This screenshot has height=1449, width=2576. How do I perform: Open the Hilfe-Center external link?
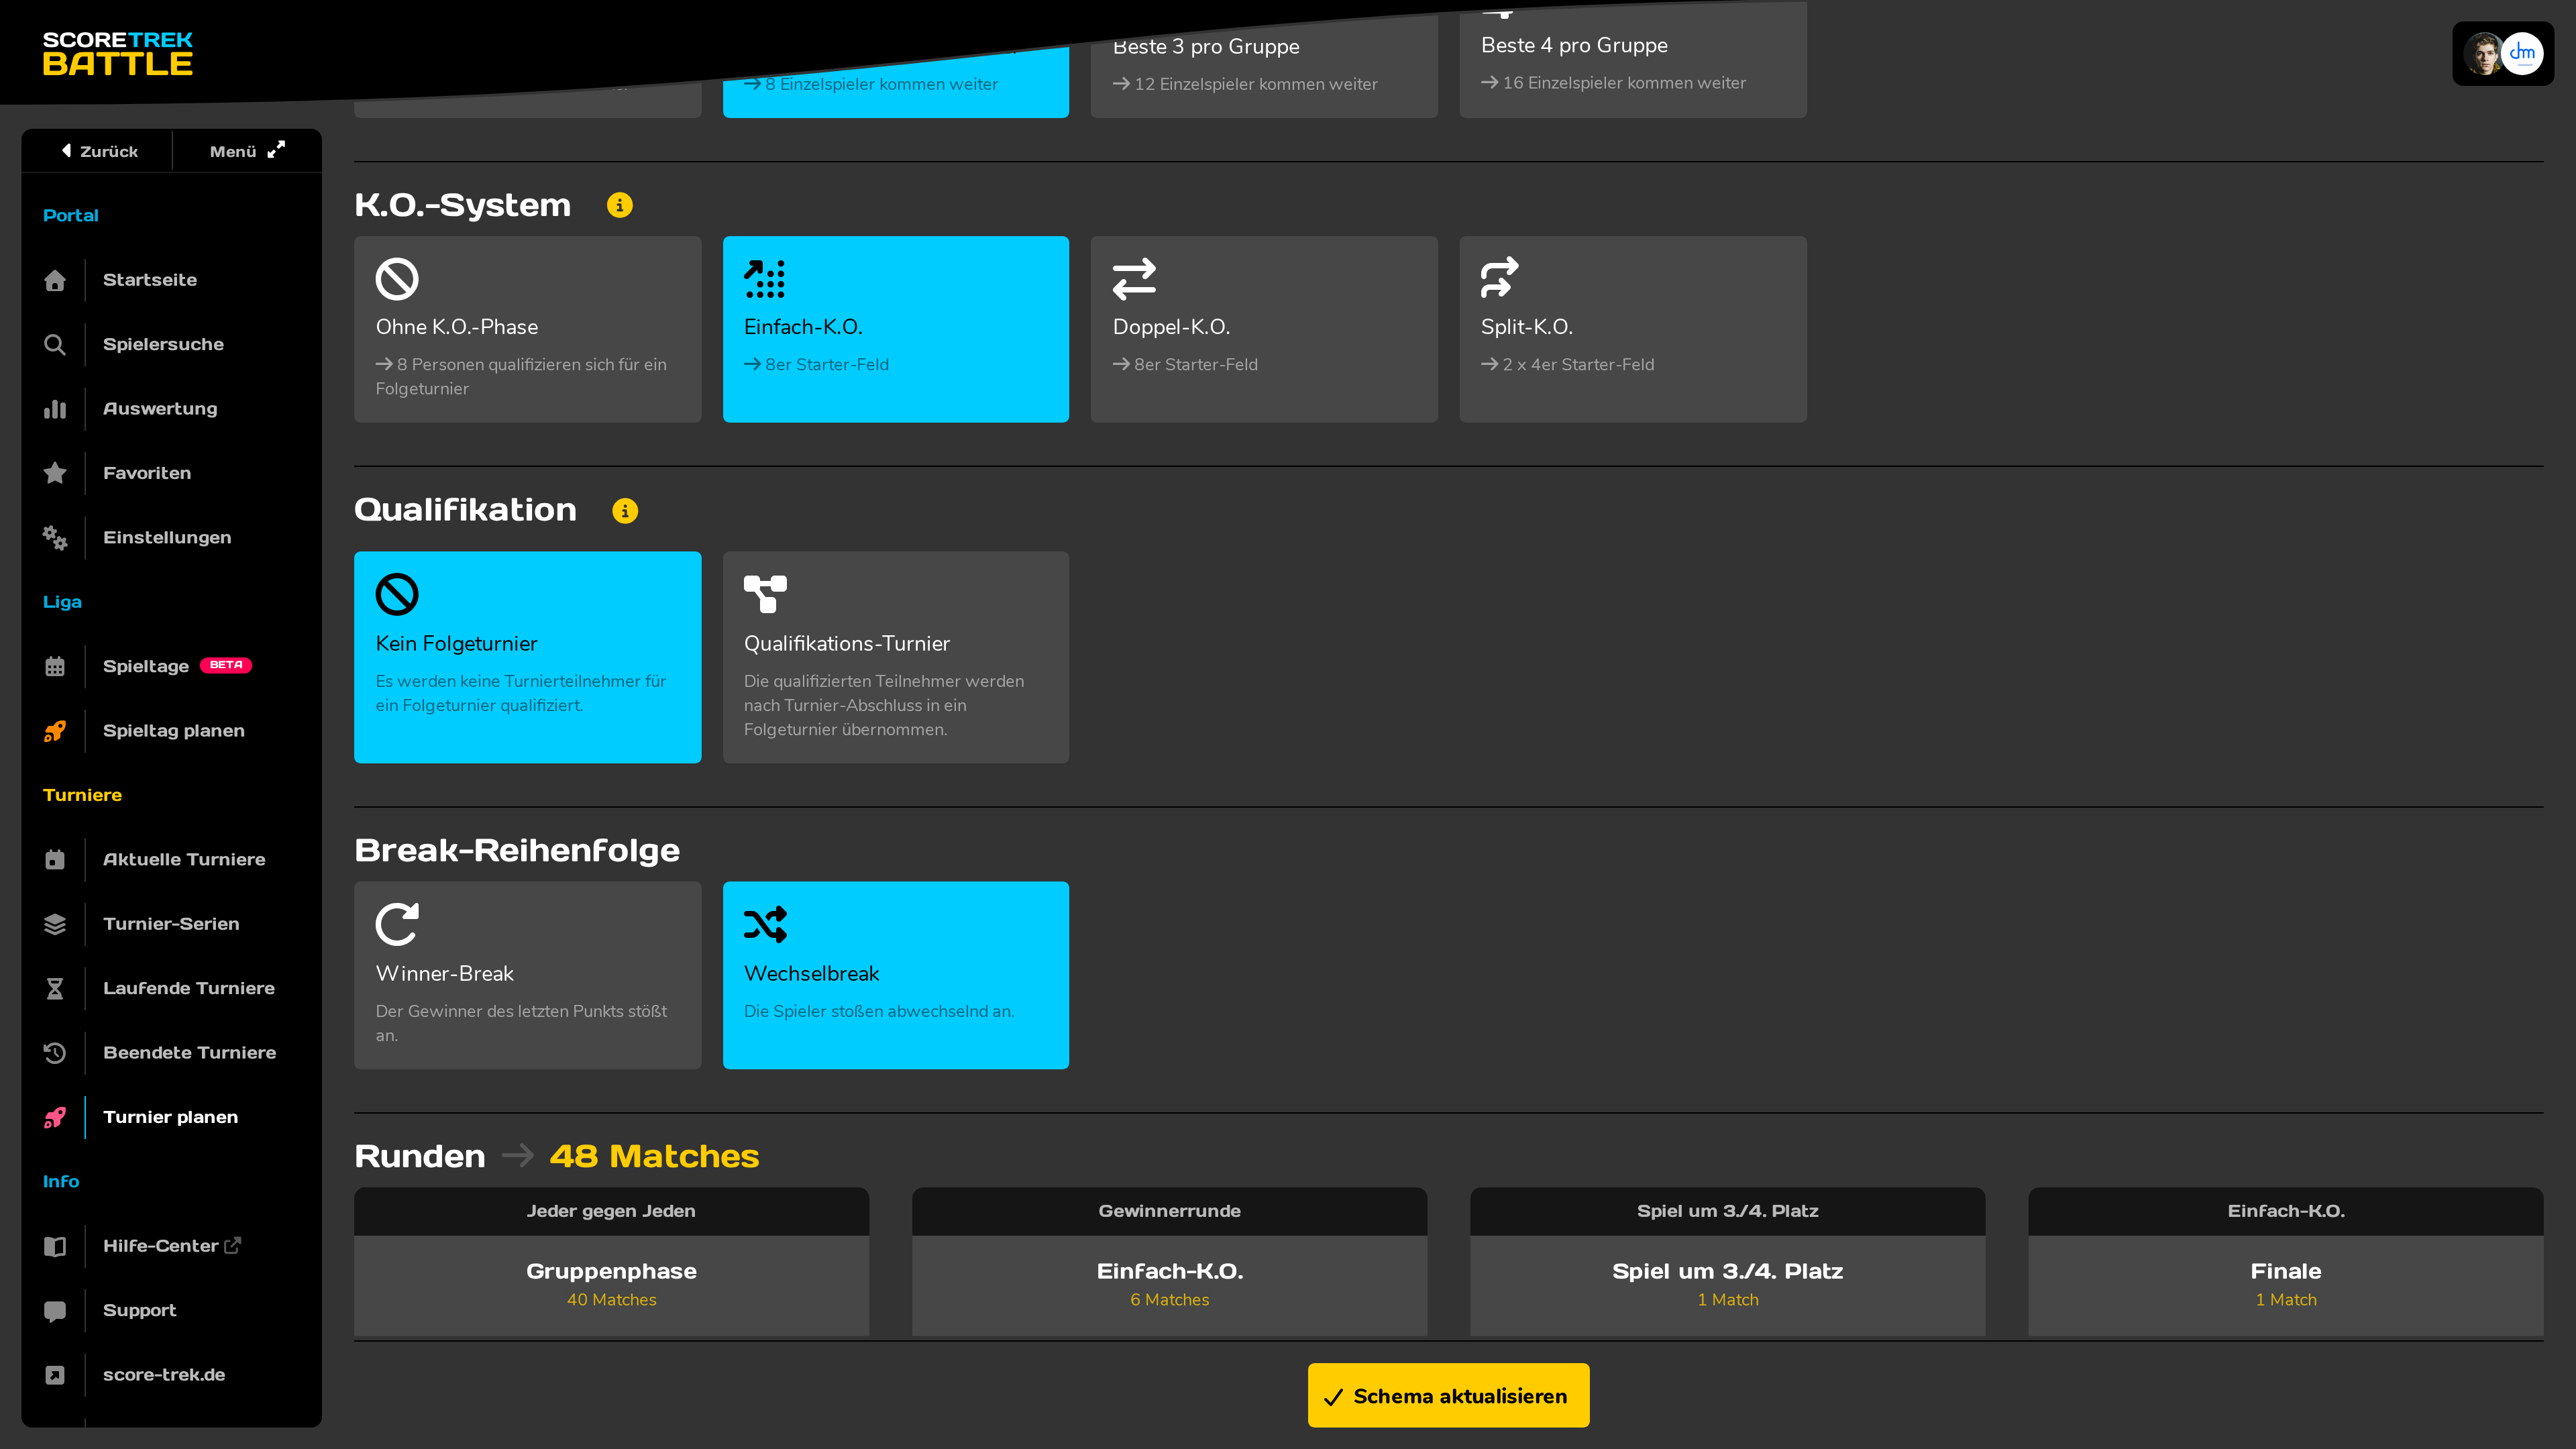(171, 1246)
